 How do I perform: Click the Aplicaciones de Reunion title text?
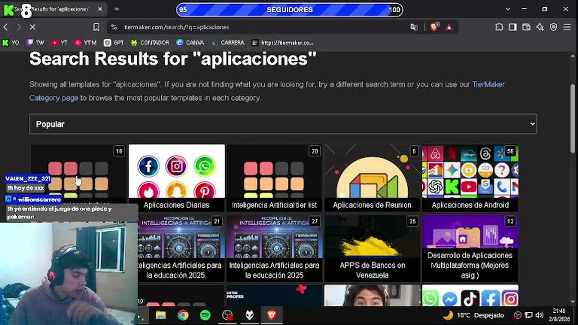point(372,205)
